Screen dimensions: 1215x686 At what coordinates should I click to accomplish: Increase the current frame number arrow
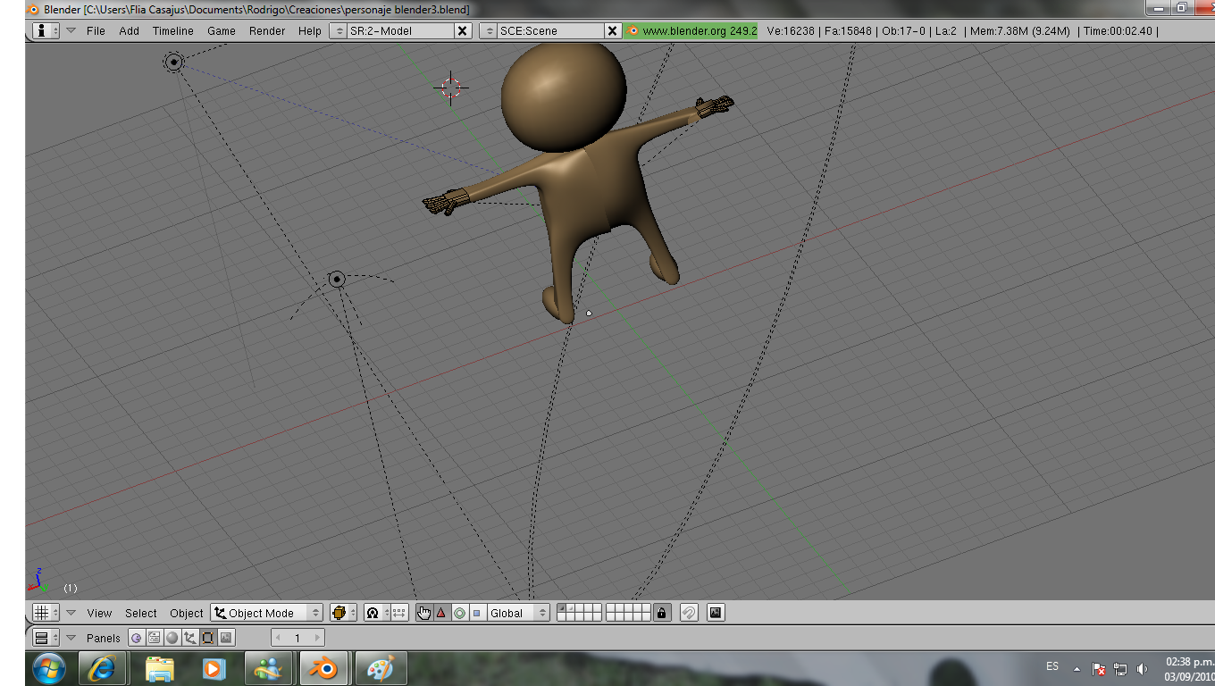[317, 638]
